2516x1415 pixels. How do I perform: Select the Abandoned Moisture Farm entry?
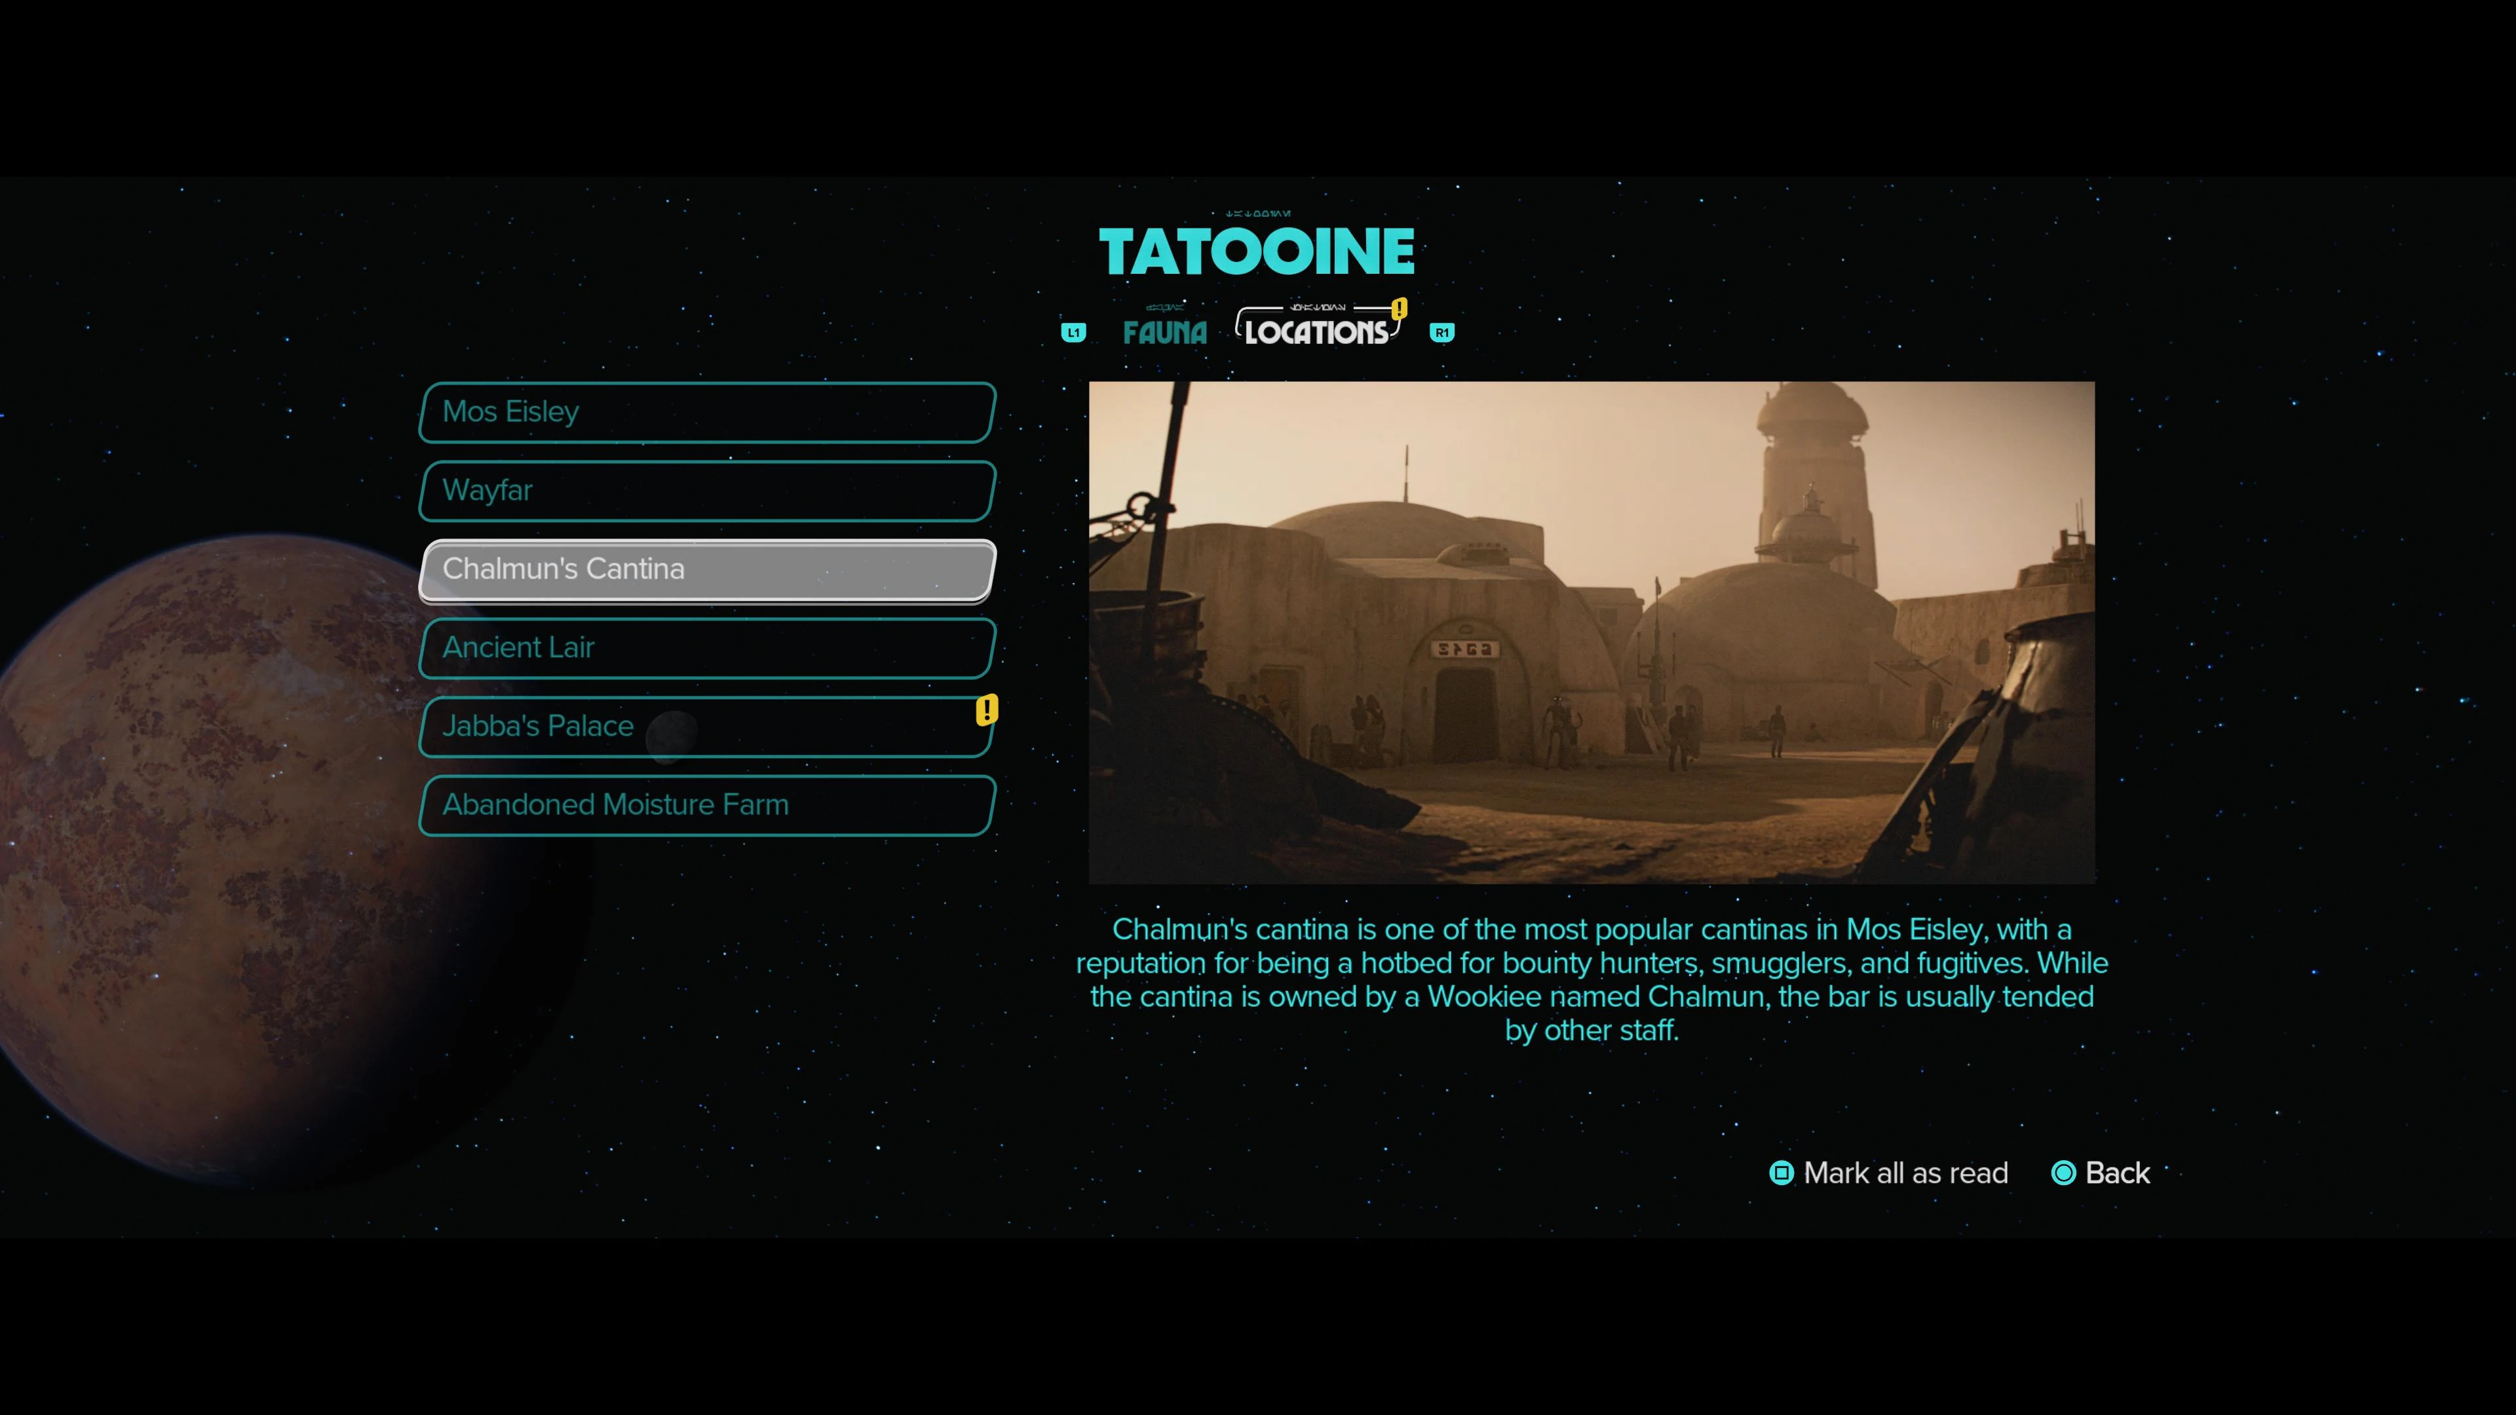point(707,804)
